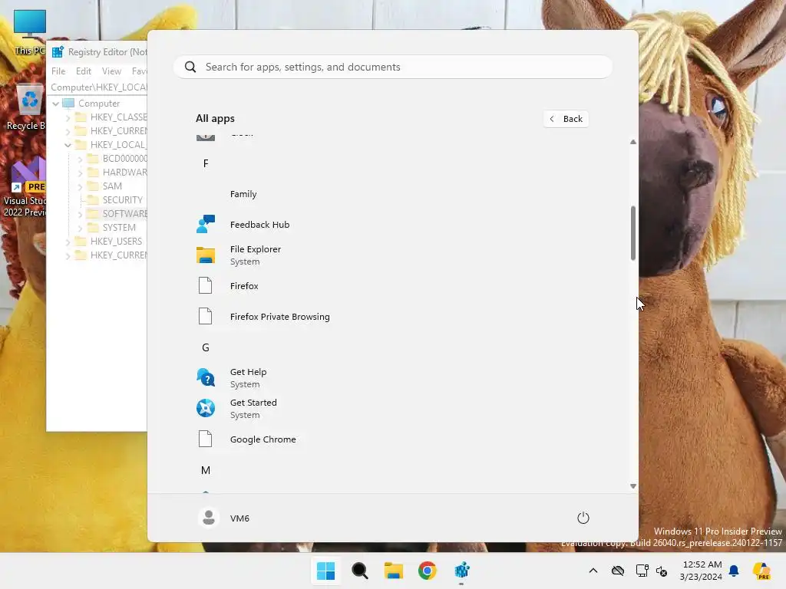Expand the HKEY_CLASSES_ROOT chevron
The image size is (786, 589).
click(x=68, y=117)
